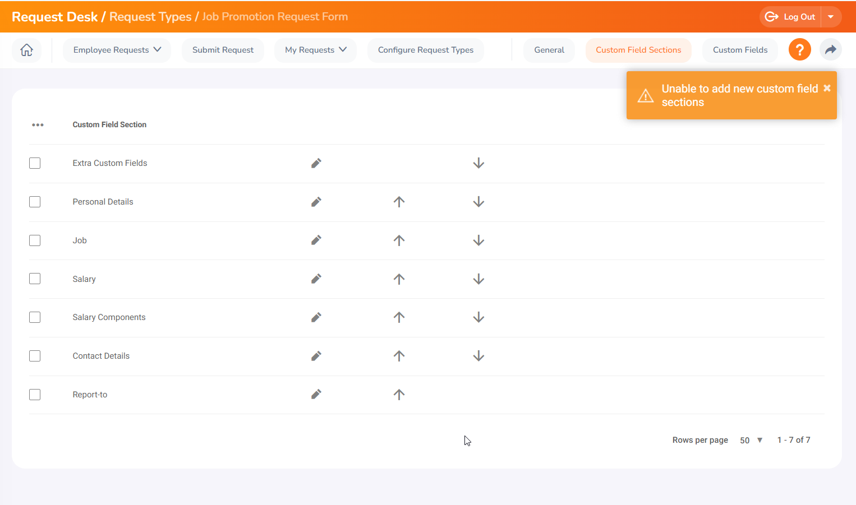The height and width of the screenshot is (505, 856).
Task: Move the Salary section down
Action: click(x=478, y=279)
